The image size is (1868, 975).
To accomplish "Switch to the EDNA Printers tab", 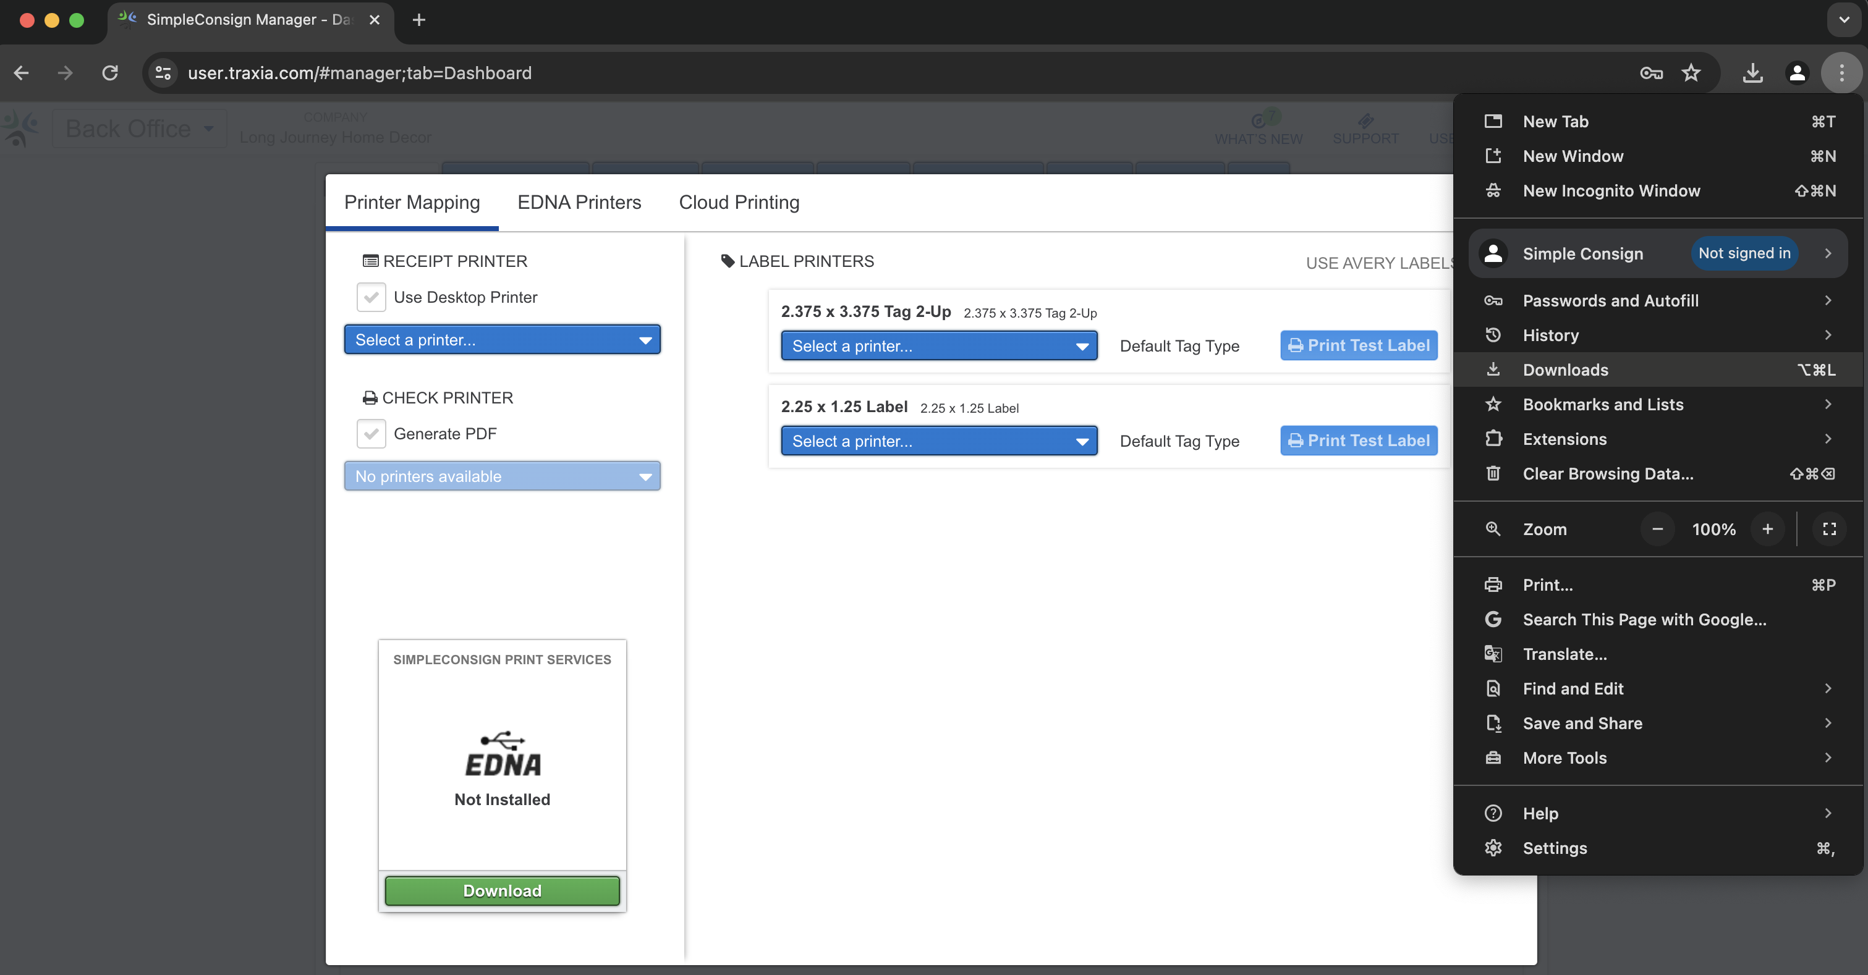I will pos(579,202).
